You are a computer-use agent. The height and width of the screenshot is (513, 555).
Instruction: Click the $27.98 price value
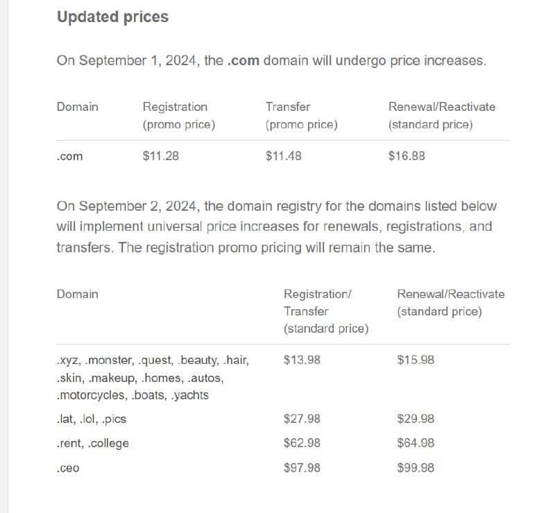click(302, 419)
